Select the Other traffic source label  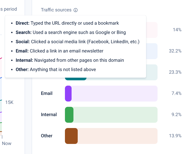(47, 136)
